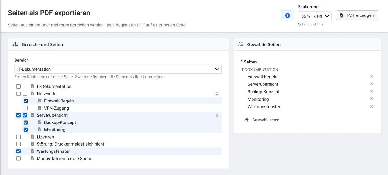Open the Skalierung dropdown showing 55 % · klein
The image size is (388, 175).
coord(315,16)
